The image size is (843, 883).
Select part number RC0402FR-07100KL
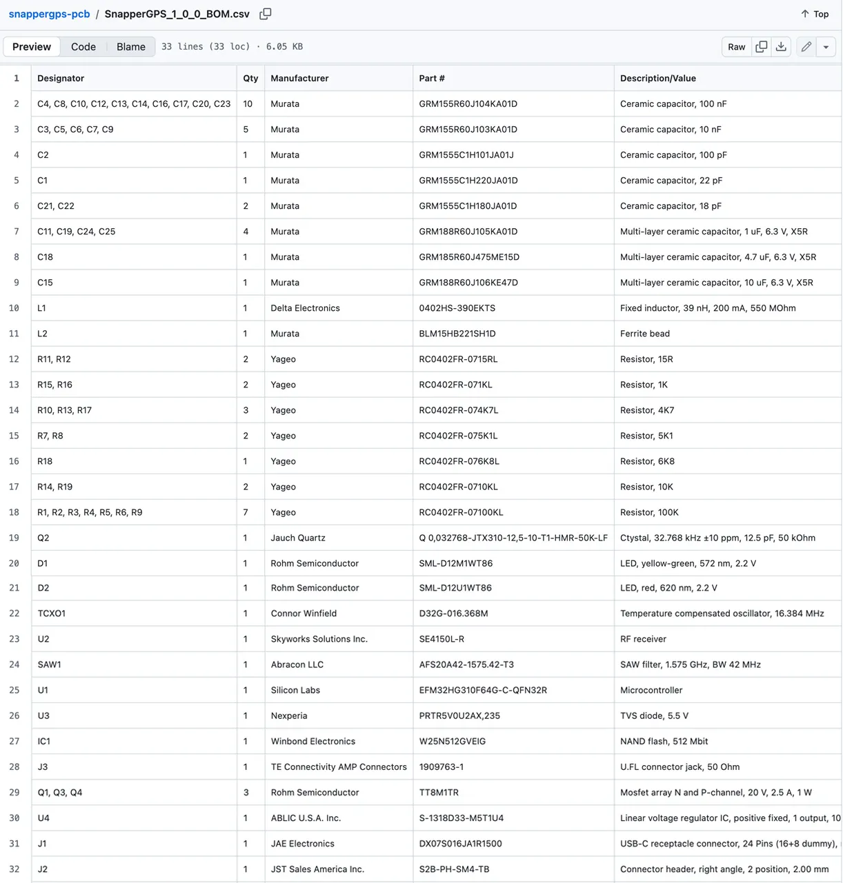click(x=461, y=512)
